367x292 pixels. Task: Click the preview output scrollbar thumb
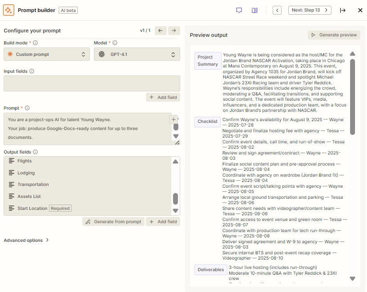[x=352, y=97]
